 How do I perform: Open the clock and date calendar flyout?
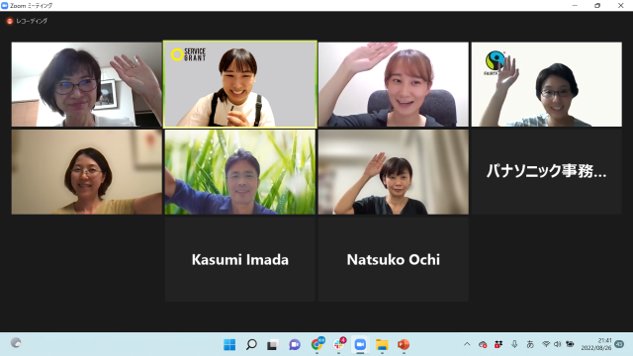[x=596, y=344]
